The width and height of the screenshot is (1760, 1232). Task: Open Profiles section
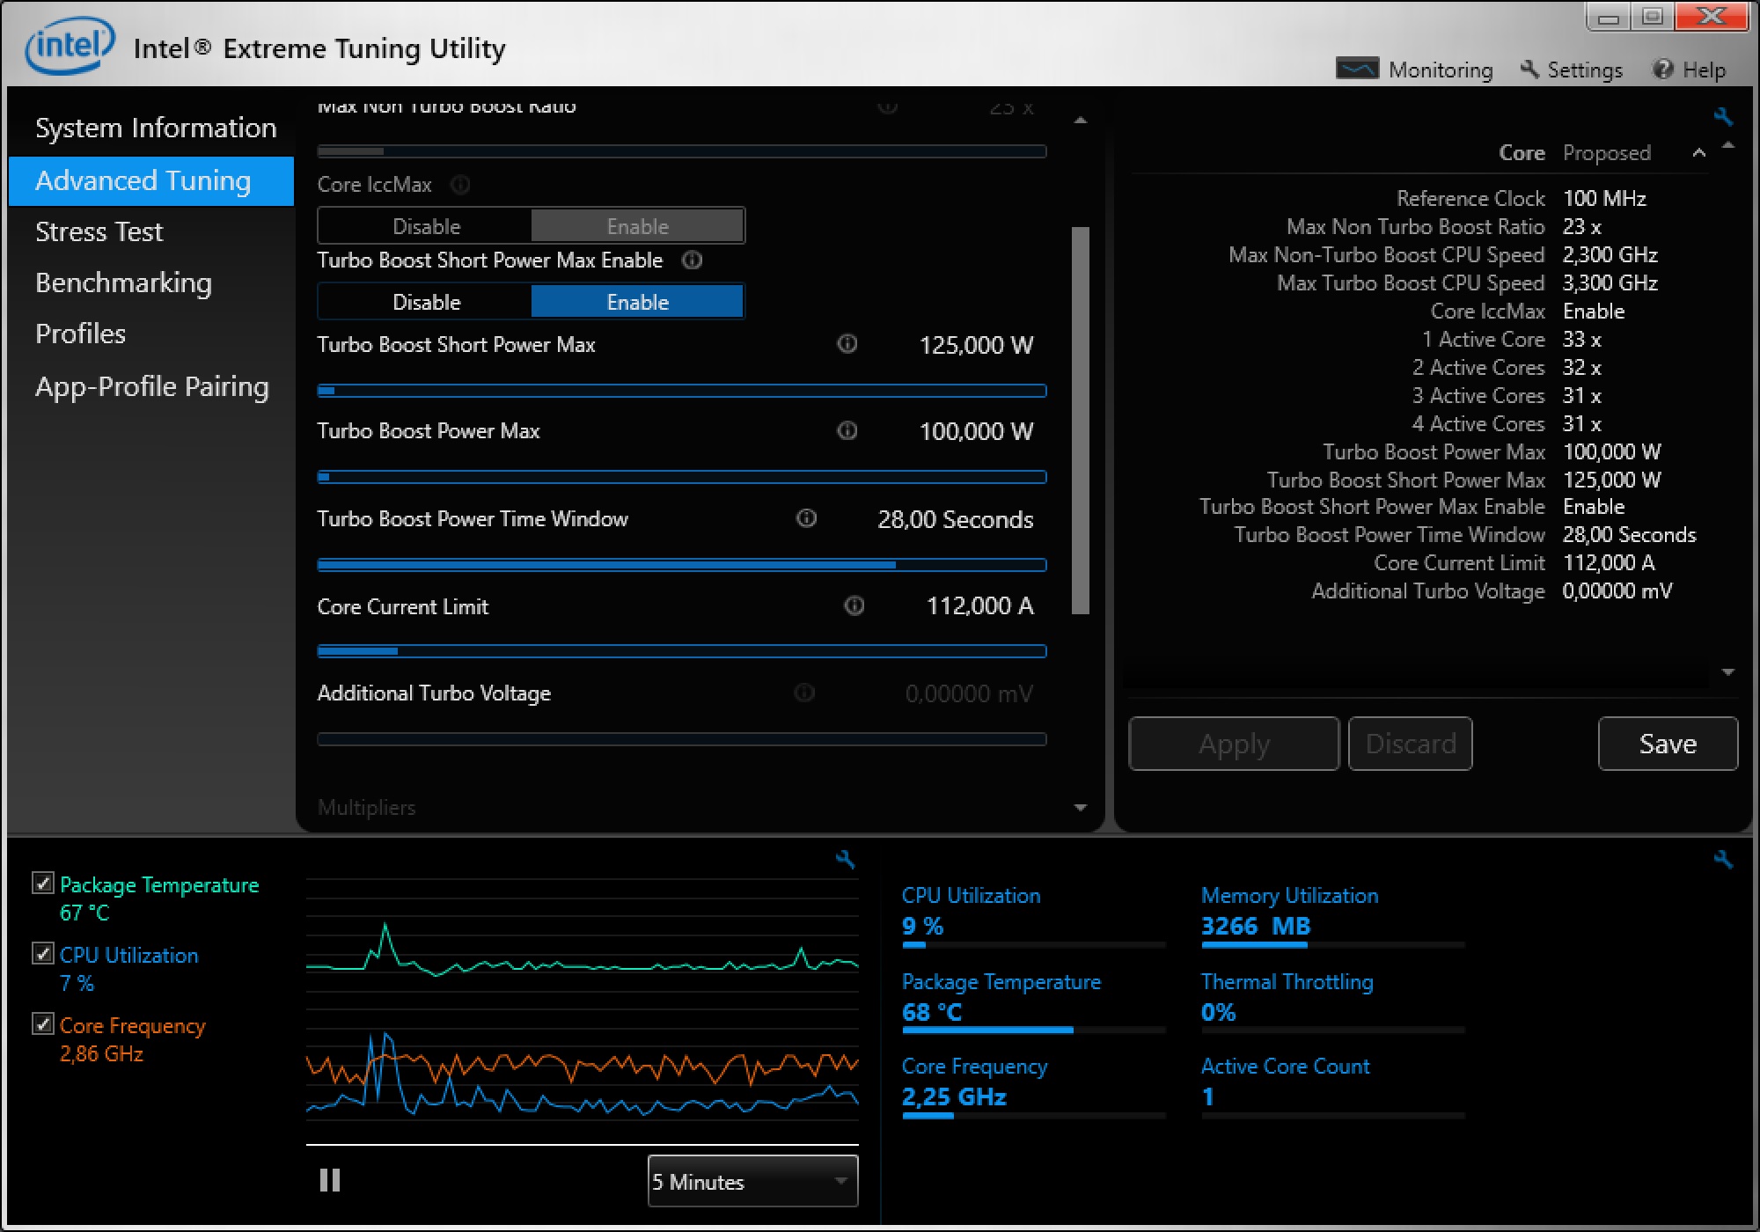80,334
